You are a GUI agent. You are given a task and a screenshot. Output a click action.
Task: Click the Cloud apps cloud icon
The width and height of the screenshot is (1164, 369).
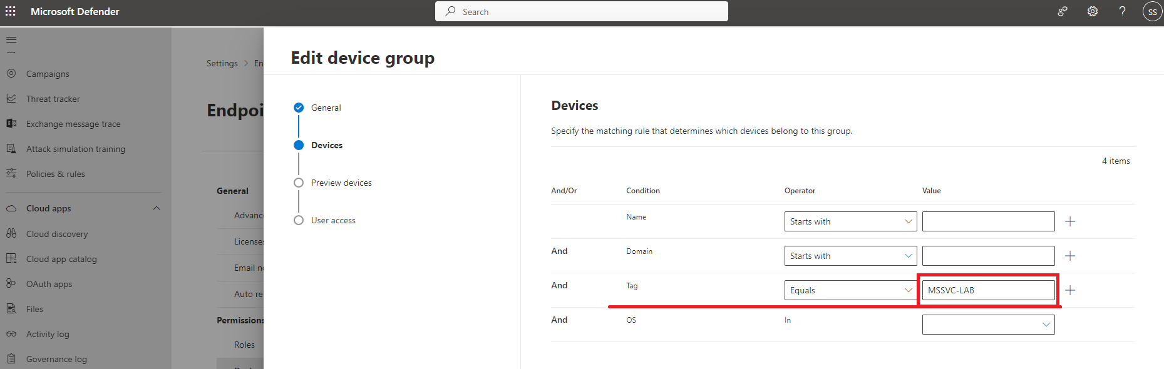(11, 208)
